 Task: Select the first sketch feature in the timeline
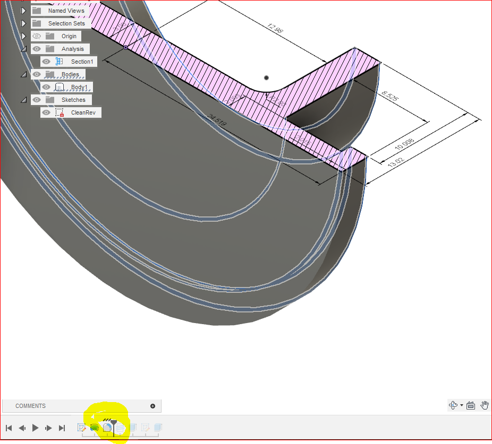82,427
